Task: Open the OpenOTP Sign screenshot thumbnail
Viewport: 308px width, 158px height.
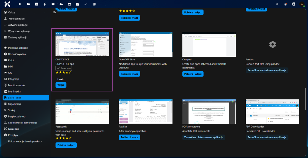Action: [146, 44]
